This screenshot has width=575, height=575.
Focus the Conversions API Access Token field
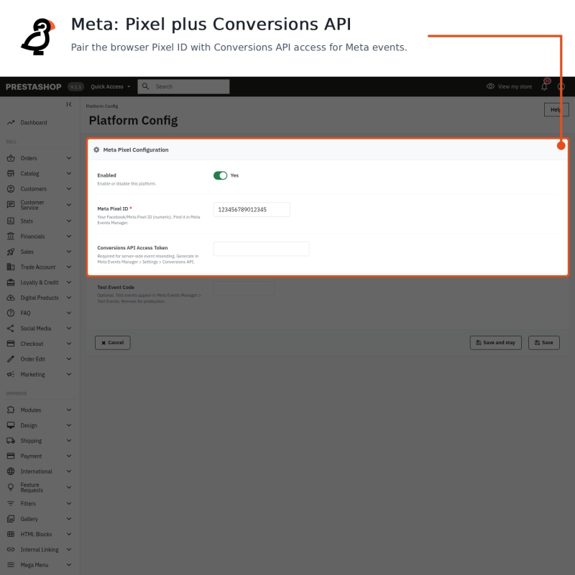[x=262, y=249]
